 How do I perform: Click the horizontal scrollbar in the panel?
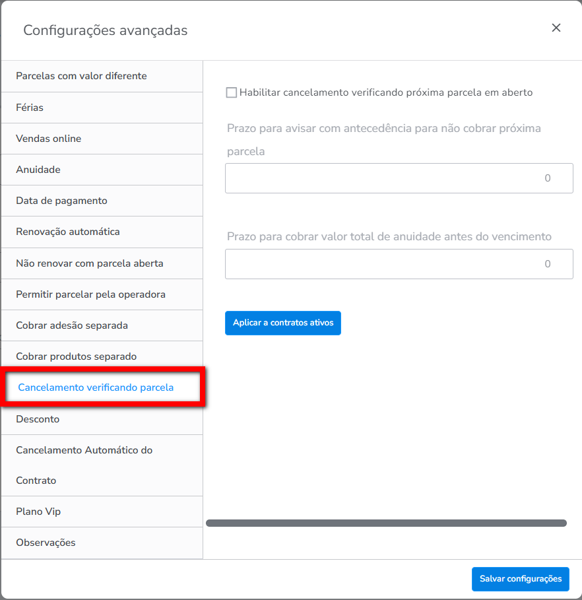(x=386, y=523)
